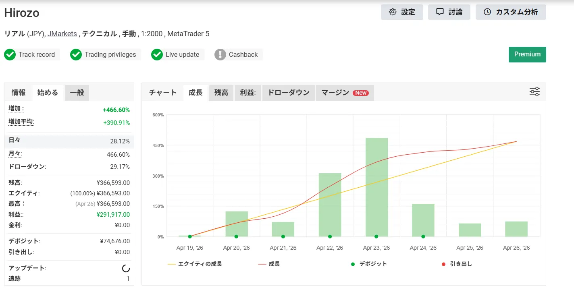574x290 pixels.
Task: Open chart settings sliders icon
Action: click(x=534, y=92)
